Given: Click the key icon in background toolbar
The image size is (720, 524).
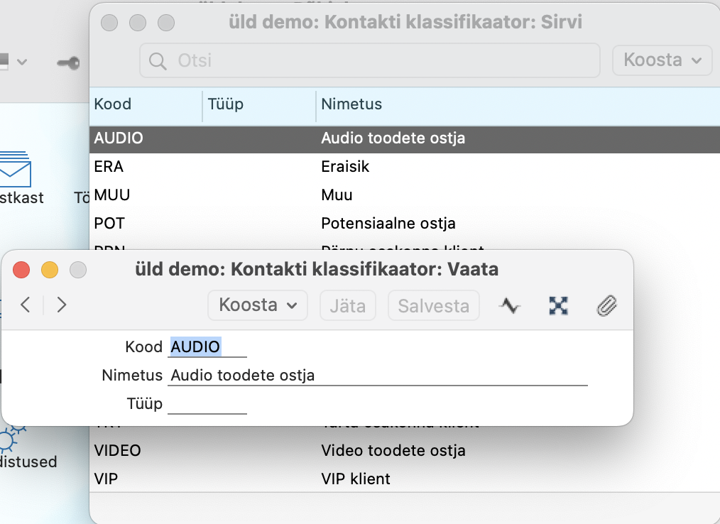Looking at the screenshot, I should click(69, 62).
